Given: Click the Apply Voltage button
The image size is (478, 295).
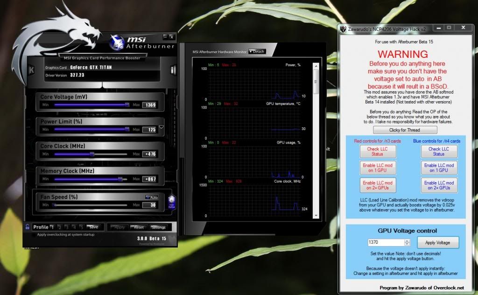Looking at the screenshot, I should click(437, 243).
